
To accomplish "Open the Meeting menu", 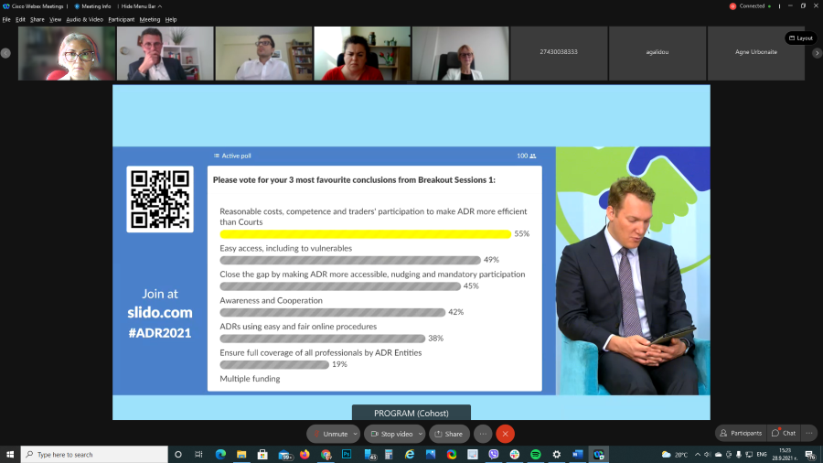I will tap(150, 19).
